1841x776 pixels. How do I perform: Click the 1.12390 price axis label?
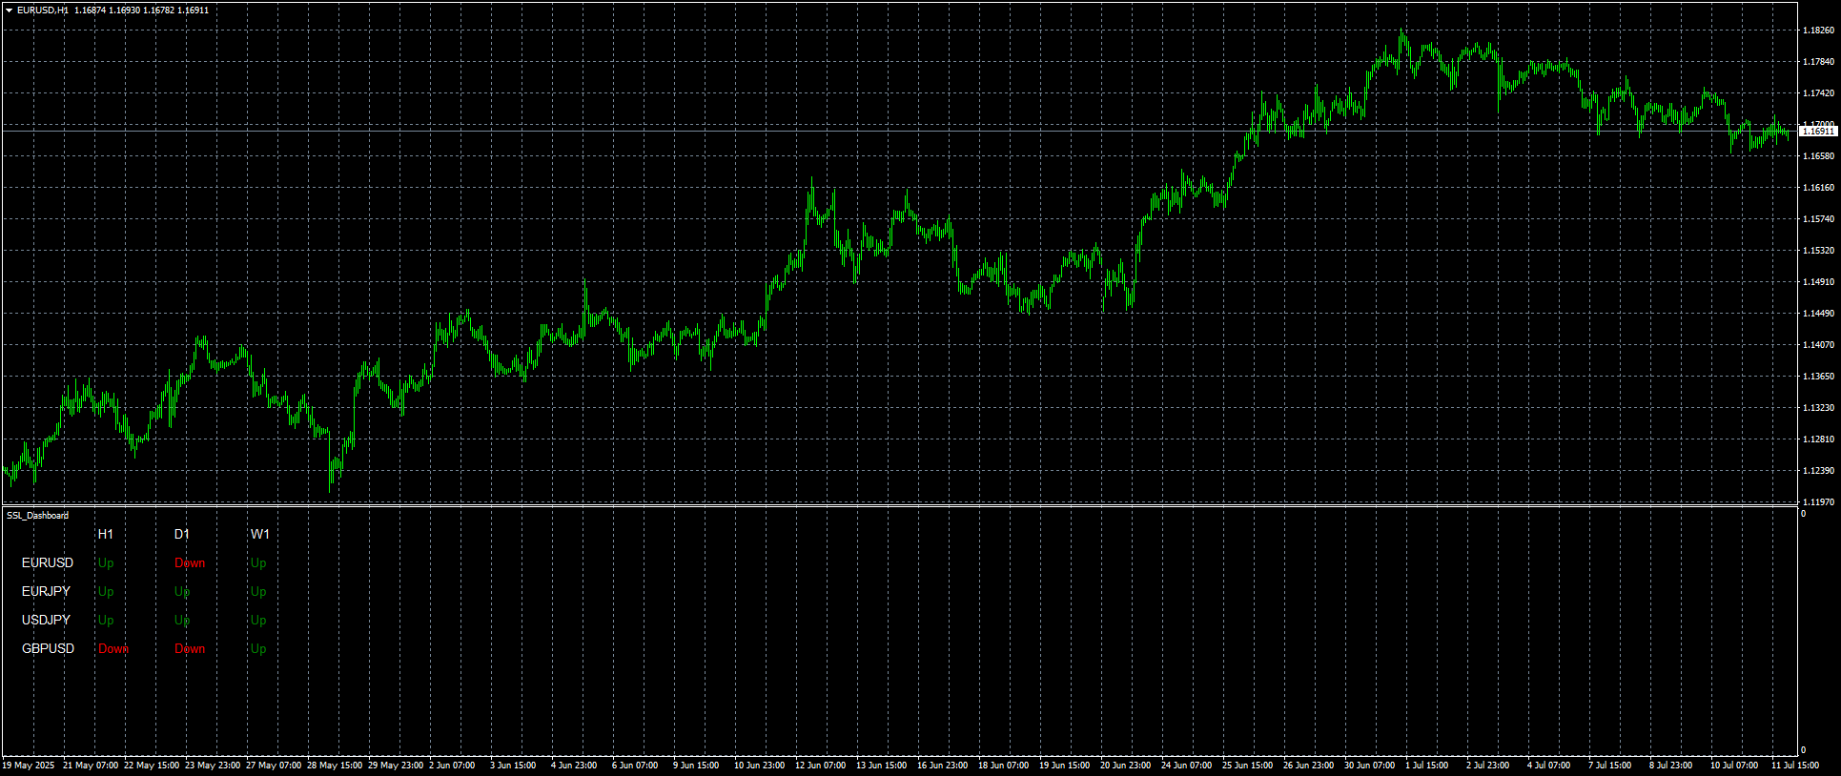1818,471
